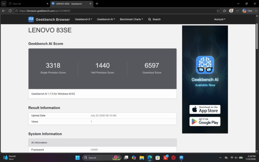This screenshot has height=162, width=259.
Task: Open the Humid weather widget
Action: pos(9,158)
